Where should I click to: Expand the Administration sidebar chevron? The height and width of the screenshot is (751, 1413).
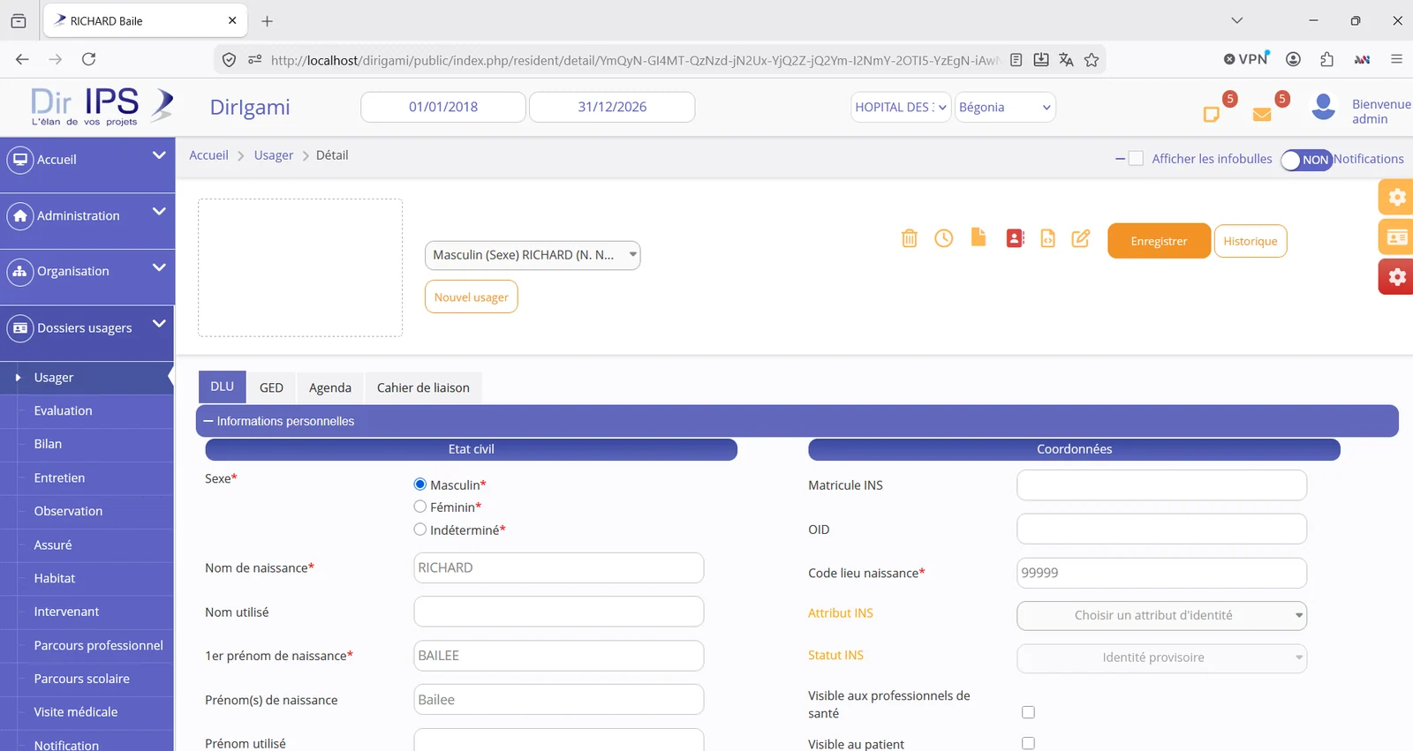click(159, 211)
